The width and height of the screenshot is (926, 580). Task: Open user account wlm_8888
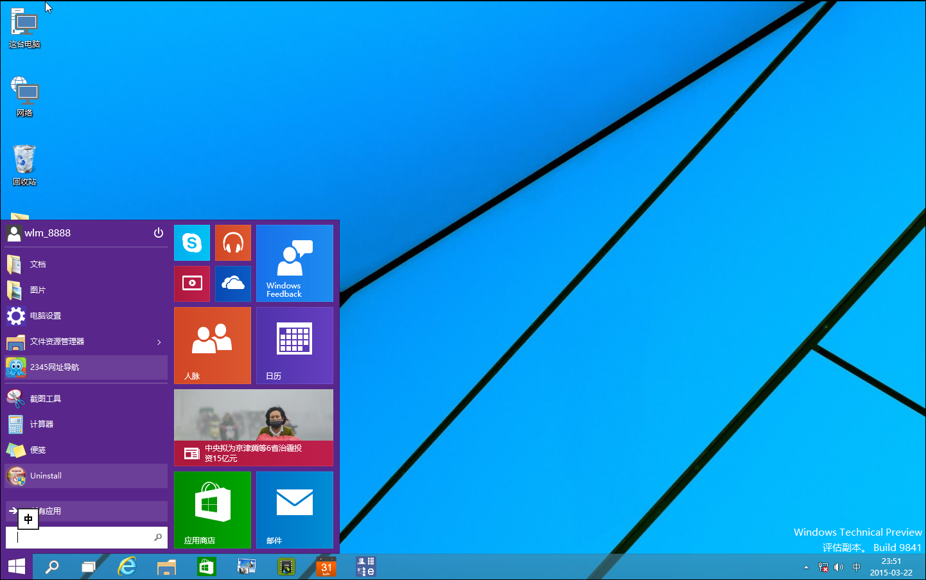click(39, 233)
